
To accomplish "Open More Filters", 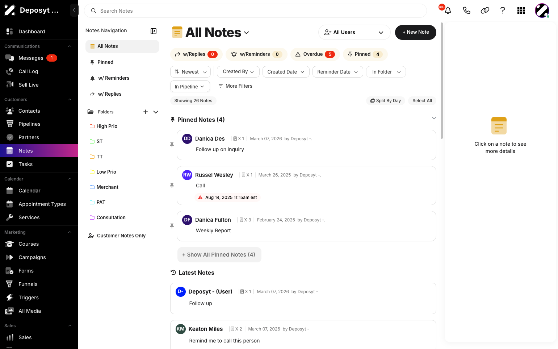I will click(235, 86).
